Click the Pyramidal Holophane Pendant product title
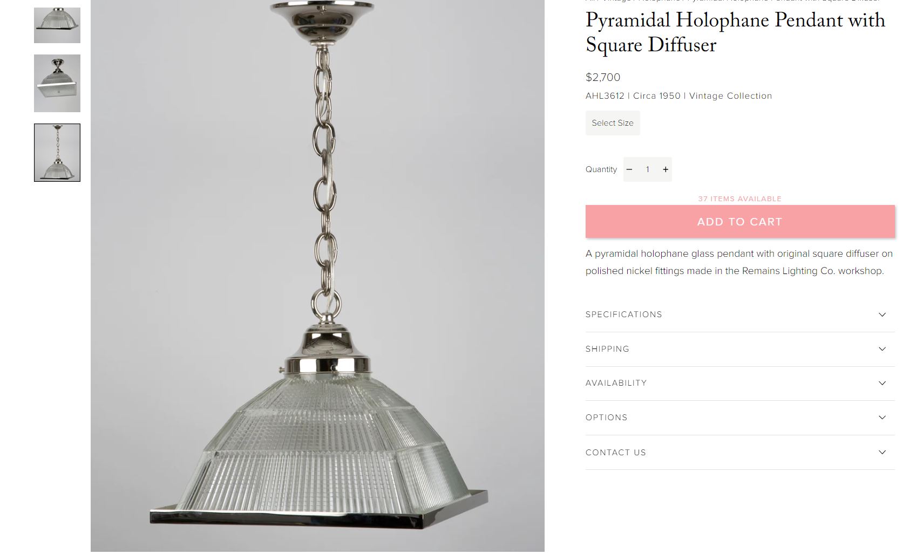903x554 pixels. coord(735,32)
